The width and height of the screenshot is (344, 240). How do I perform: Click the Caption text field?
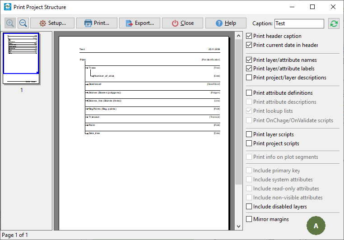click(299, 23)
